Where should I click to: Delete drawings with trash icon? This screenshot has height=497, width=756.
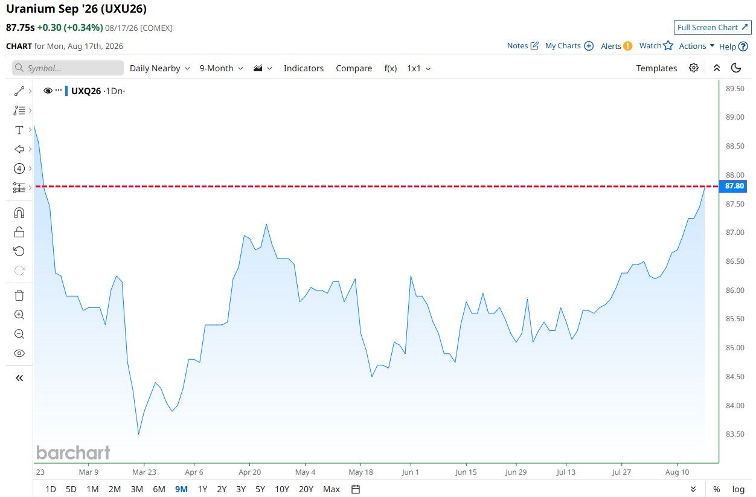point(19,295)
